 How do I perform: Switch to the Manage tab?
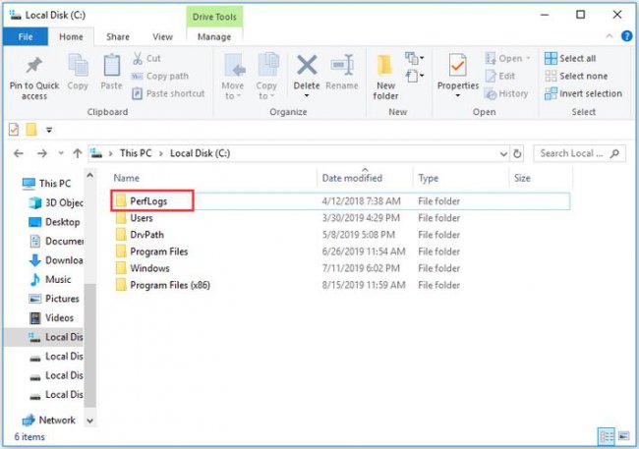point(214,36)
